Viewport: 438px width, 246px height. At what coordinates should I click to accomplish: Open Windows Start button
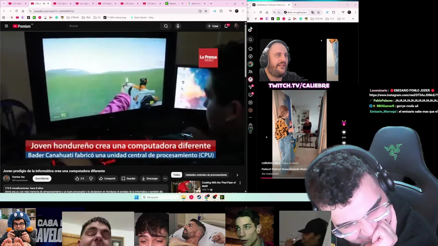click(136, 197)
